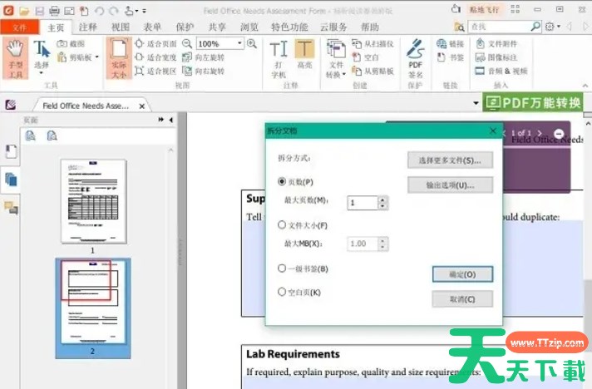Click the advanced folder search icon beside find box

coord(459,27)
